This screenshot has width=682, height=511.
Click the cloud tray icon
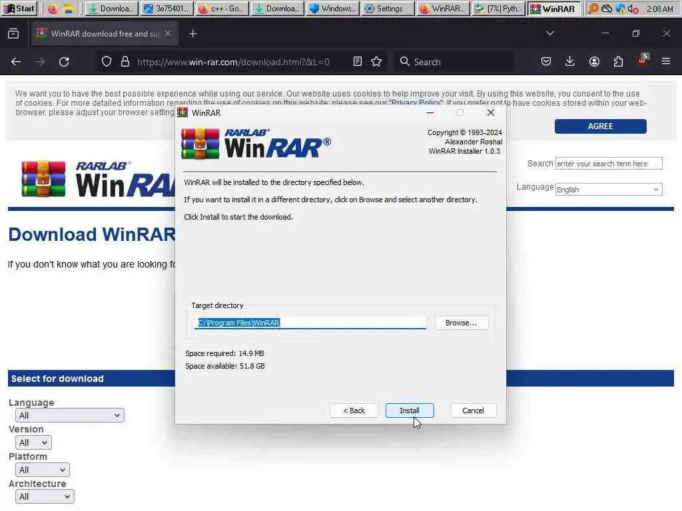point(606,9)
